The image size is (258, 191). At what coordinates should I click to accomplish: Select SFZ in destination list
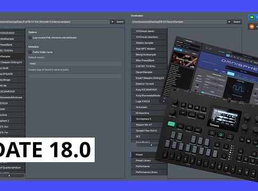pyautogui.click(x=145, y=136)
